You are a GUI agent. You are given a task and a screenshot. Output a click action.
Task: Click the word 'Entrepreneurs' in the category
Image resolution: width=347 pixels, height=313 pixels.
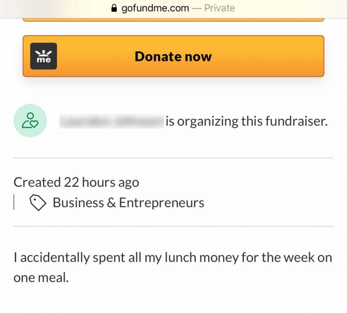coord(162,203)
